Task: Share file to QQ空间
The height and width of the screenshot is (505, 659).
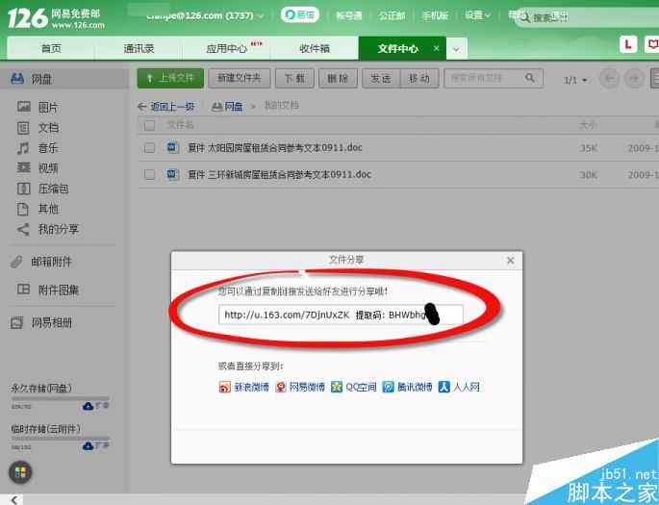Action: point(337,387)
